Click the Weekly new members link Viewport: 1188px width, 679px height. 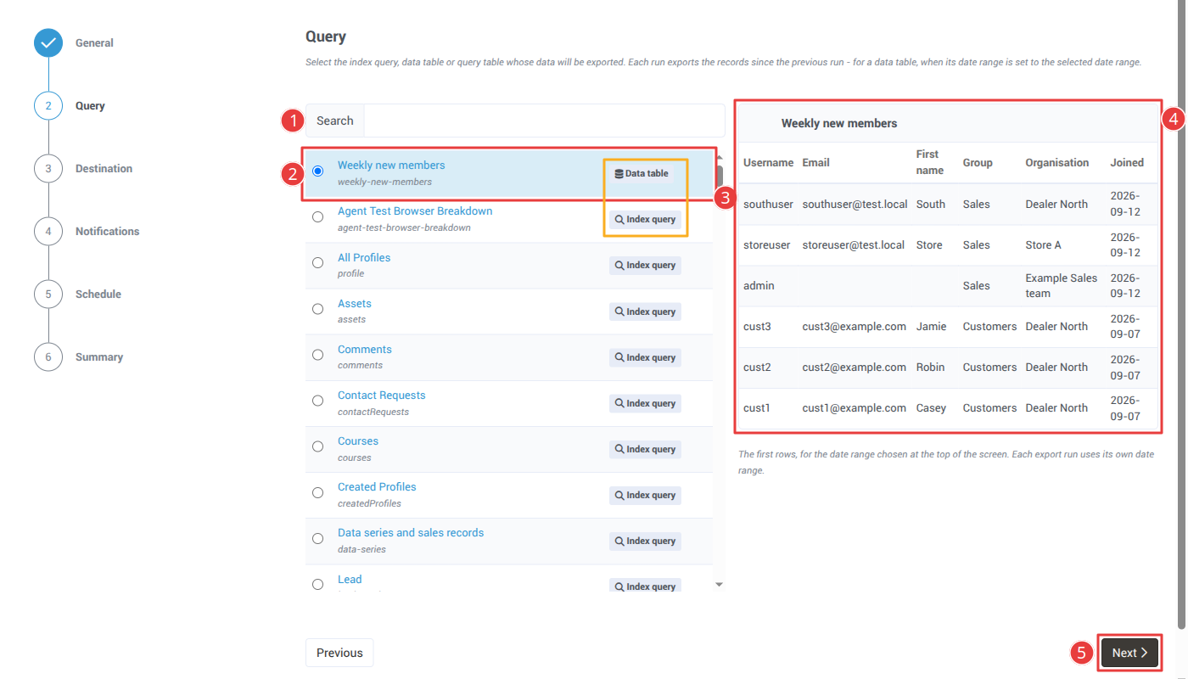click(391, 166)
